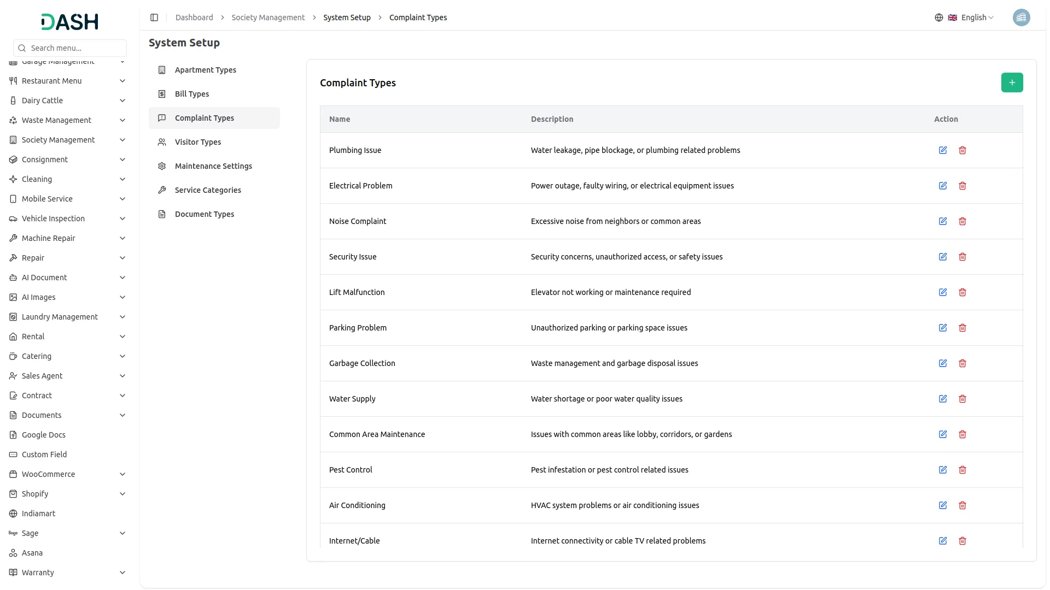
Task: Open the Visitor Types setup tab
Action: (198, 142)
